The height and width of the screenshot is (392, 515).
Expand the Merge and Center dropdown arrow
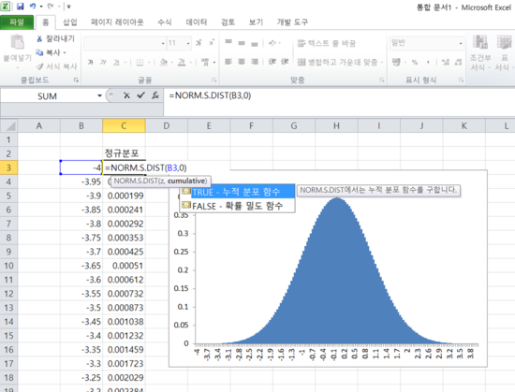click(x=382, y=62)
